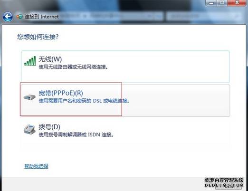Go back with the blue arrow button
The image size is (248, 191).
tap(8, 17)
